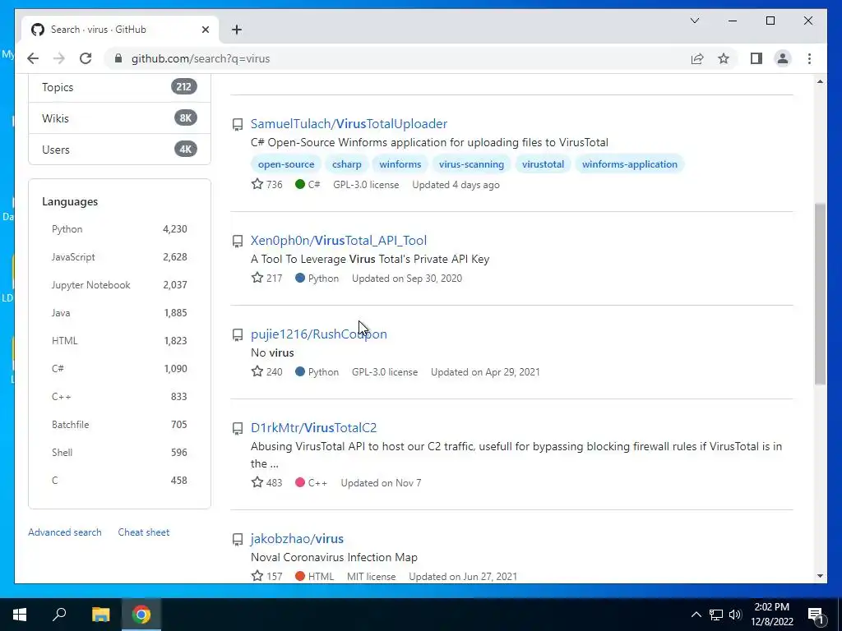Click the virustotal topic tag
The height and width of the screenshot is (631, 842).
coord(543,164)
